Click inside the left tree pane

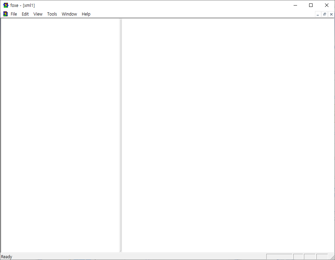coord(60,135)
